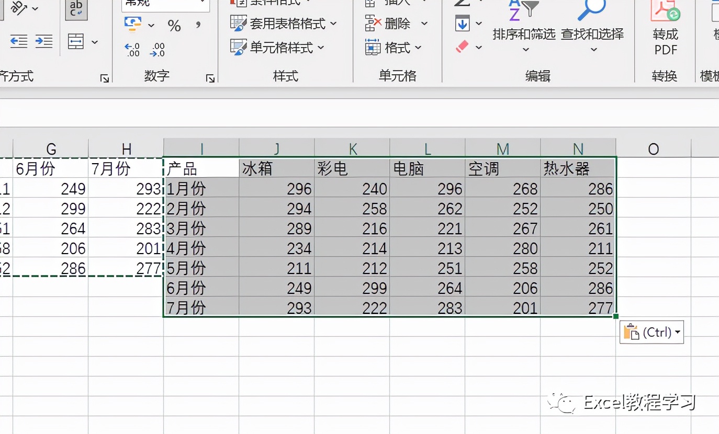Click the 冰箱 header cell
Screen dimensions: 719x434
(277, 168)
